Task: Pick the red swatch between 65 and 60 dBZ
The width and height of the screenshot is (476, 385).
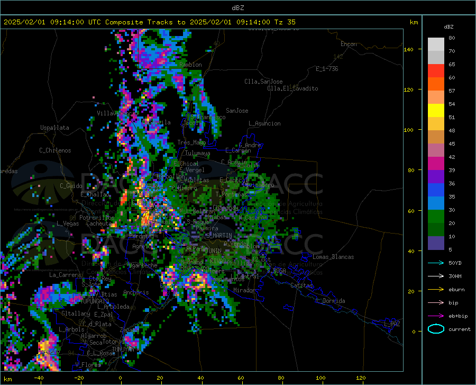Action: click(x=436, y=71)
